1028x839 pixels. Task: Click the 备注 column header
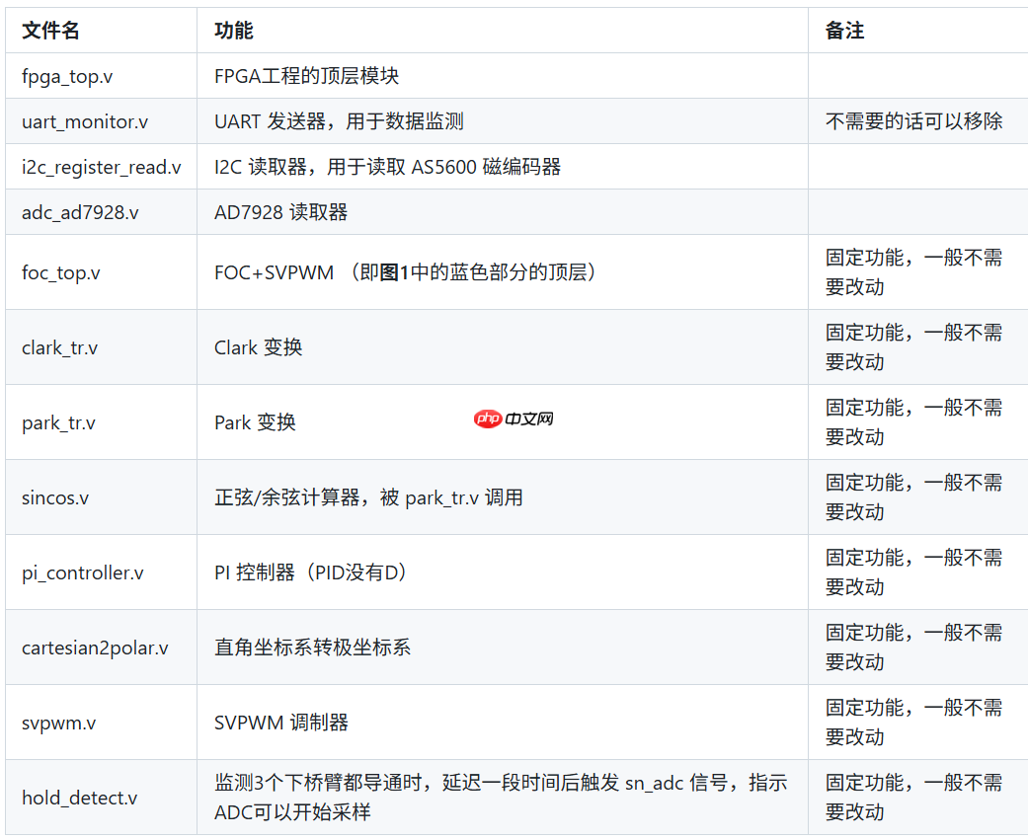[x=839, y=31]
